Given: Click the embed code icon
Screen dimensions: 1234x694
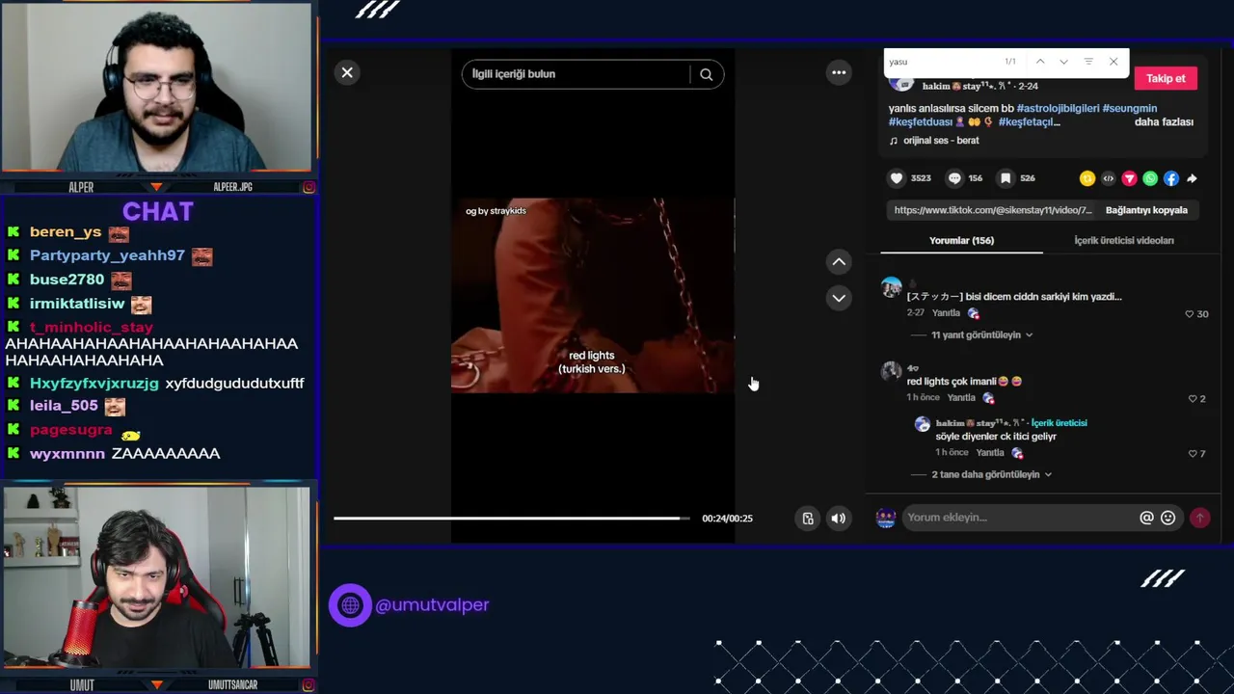Looking at the screenshot, I should (x=1109, y=178).
